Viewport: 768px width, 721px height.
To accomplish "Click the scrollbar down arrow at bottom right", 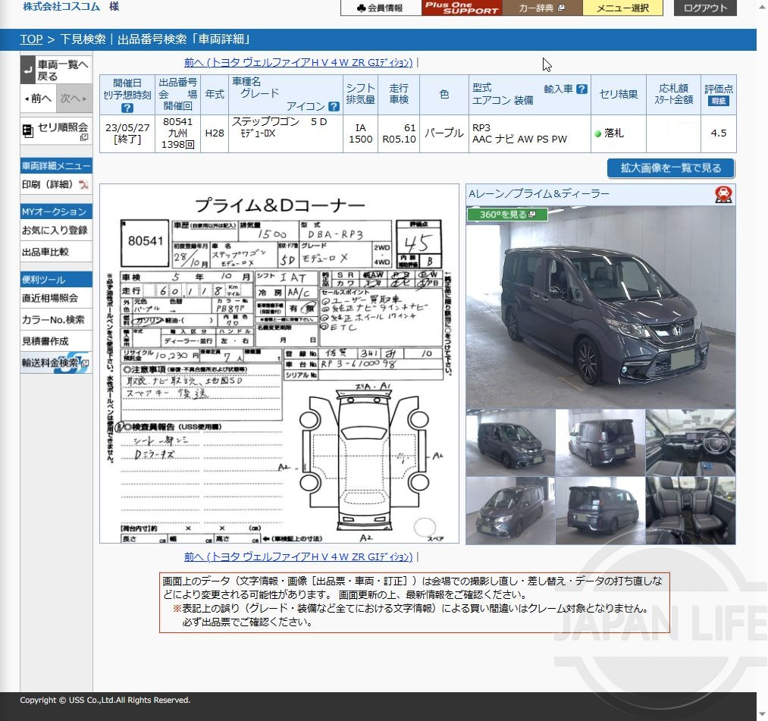I will (763, 714).
